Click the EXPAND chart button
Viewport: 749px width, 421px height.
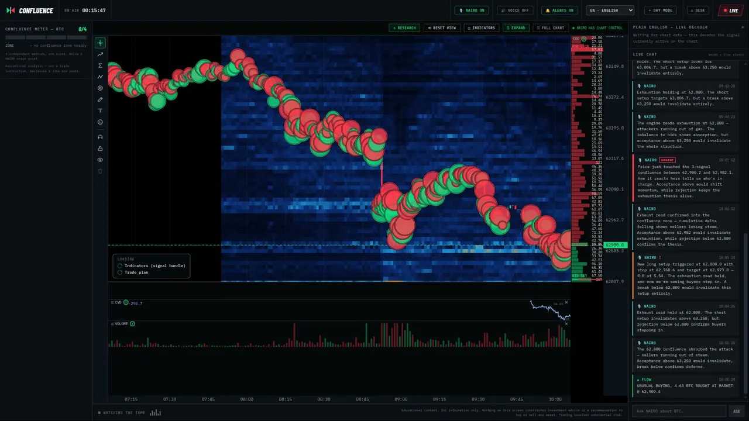(516, 28)
